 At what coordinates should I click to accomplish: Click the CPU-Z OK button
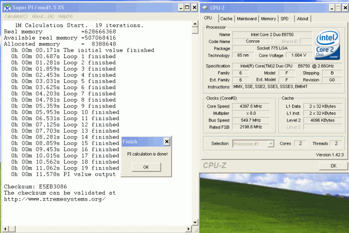point(333,166)
